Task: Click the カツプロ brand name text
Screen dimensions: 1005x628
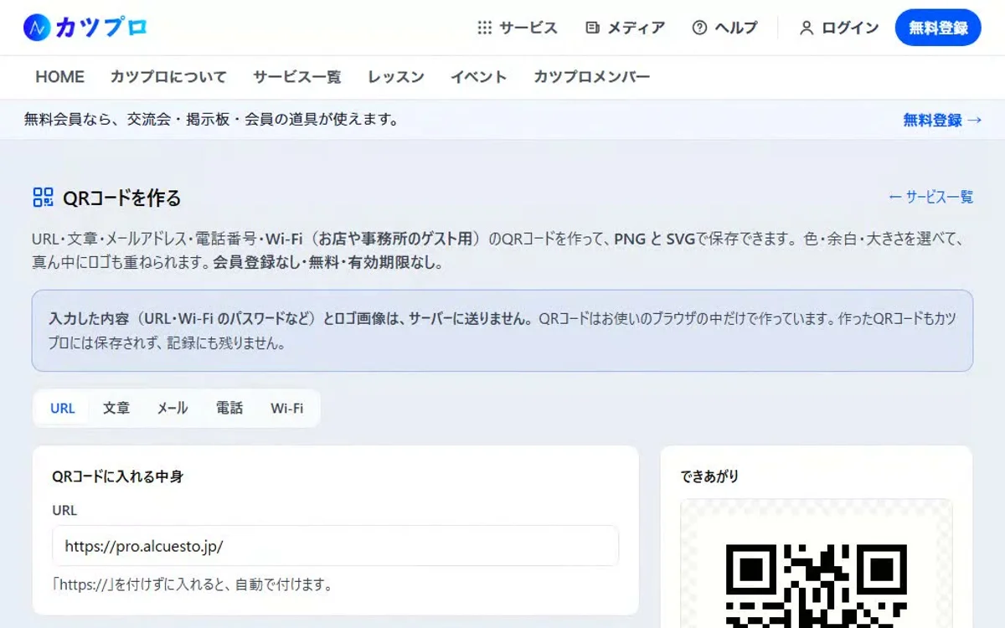Action: pyautogui.click(x=101, y=28)
